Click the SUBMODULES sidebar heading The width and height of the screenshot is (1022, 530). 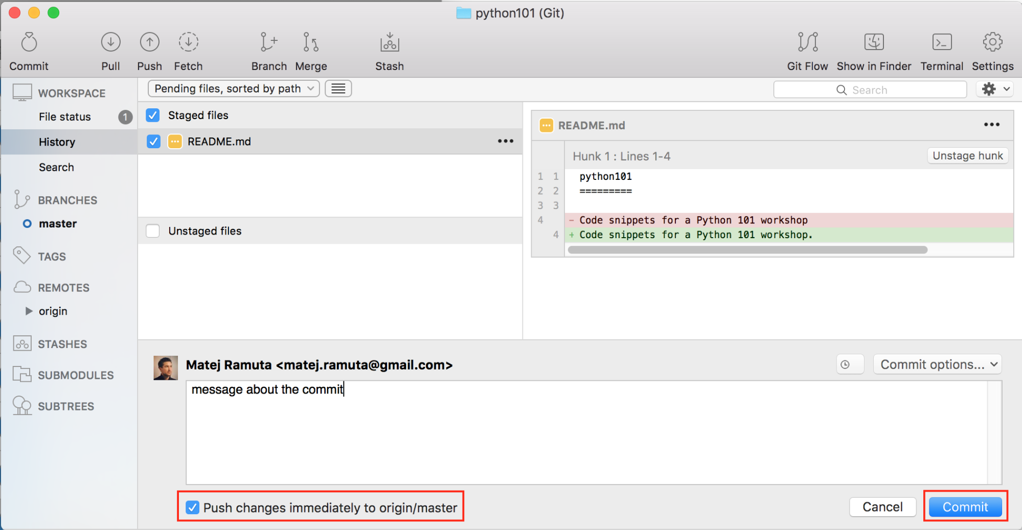point(76,375)
